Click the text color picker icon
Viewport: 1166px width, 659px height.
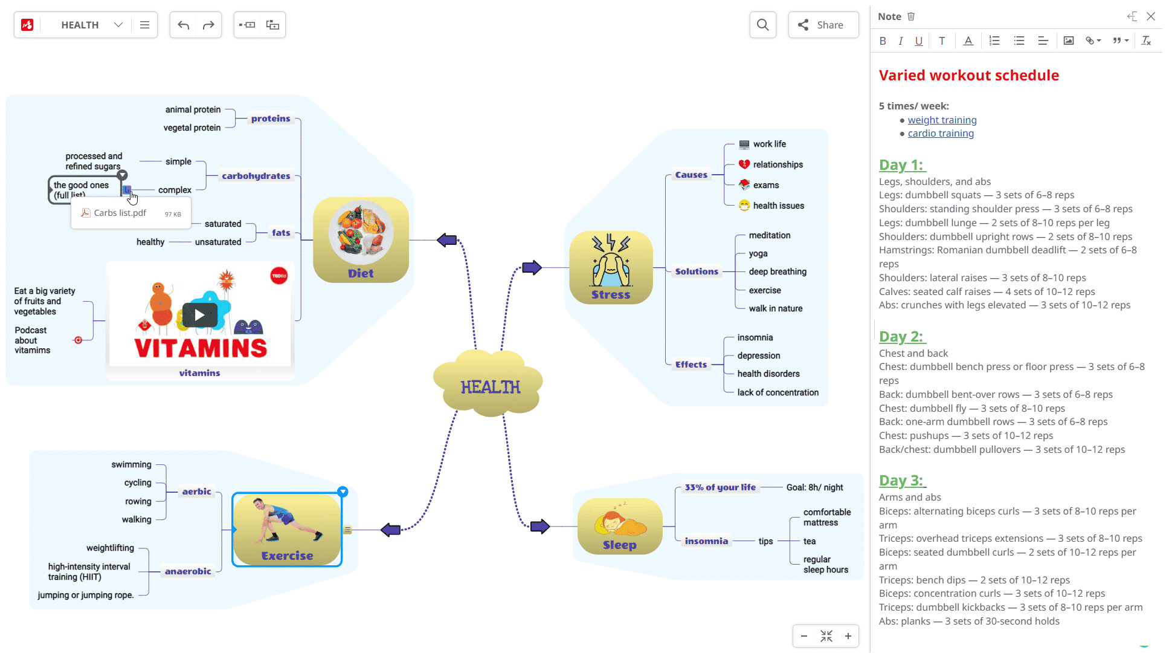[967, 41]
